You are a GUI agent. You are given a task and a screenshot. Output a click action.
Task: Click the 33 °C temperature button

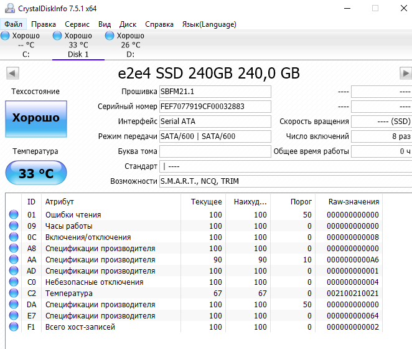[x=36, y=173]
